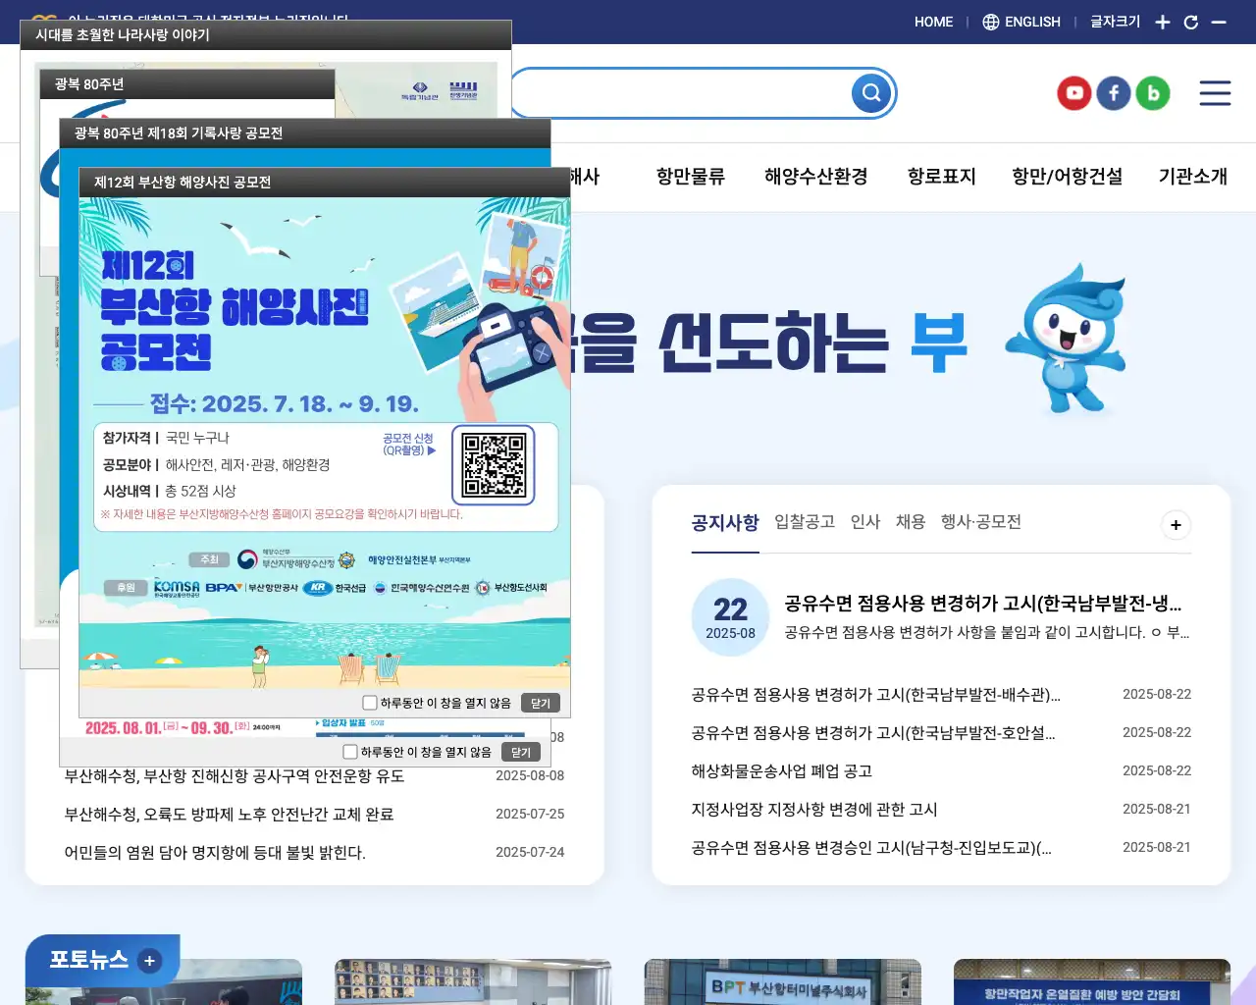The width and height of the screenshot is (1256, 1005).
Task: Open notice 남구청-진입보도교
Action: 871,848
